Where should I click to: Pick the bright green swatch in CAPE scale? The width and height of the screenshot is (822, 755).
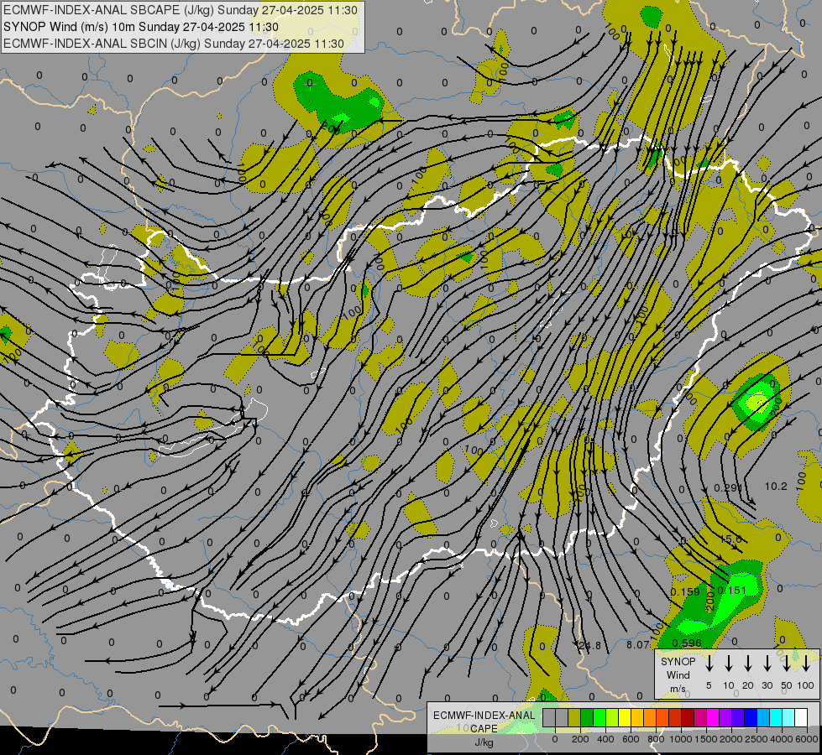click(x=599, y=717)
